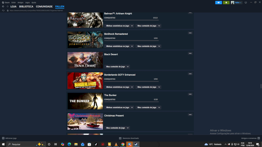Open options menu for BioShock Remastered
This screenshot has height=147, width=262.
click(190, 33)
